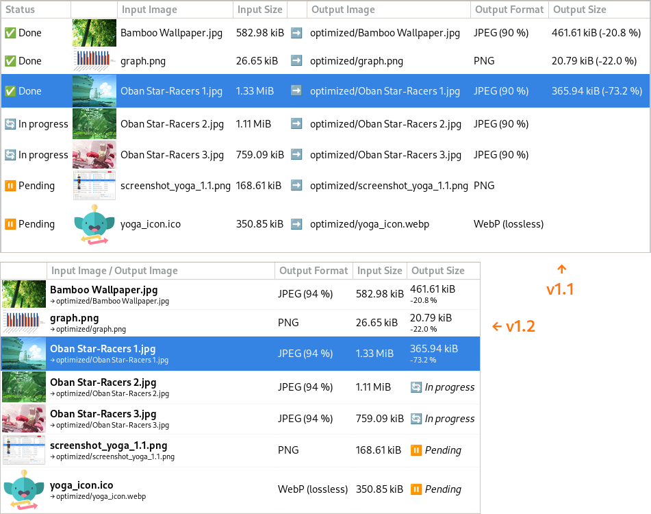This screenshot has height=514, width=651.
Task: Select the optimized/graph.png output path in v1.1
Action: [x=356, y=61]
